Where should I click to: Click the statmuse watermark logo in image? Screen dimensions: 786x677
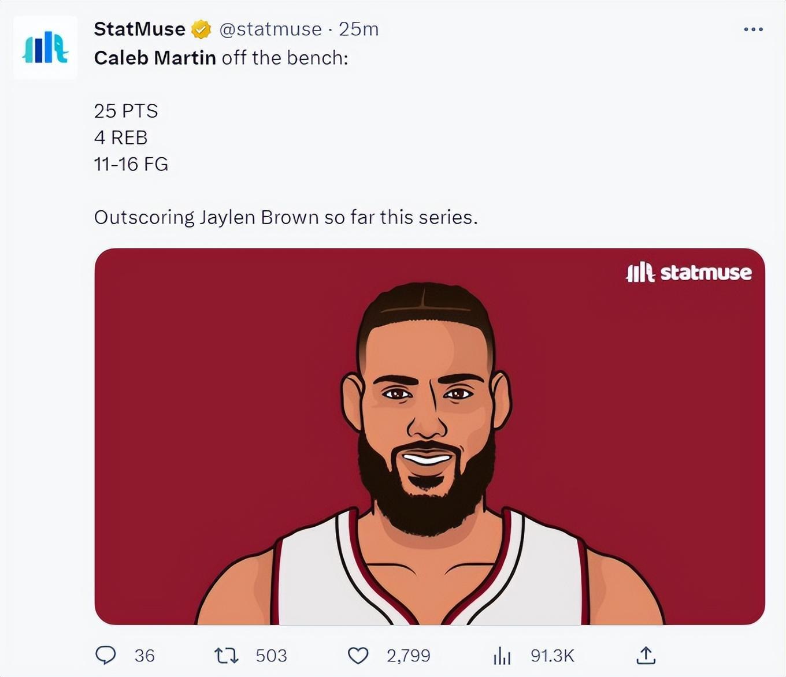click(x=689, y=272)
